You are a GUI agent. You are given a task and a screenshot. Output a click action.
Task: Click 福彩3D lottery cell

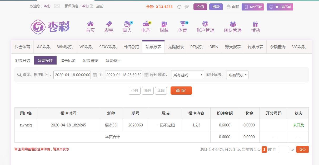click(111, 125)
